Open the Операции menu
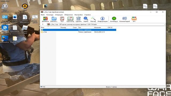This screenshot has height=96, width=171. point(59,15)
